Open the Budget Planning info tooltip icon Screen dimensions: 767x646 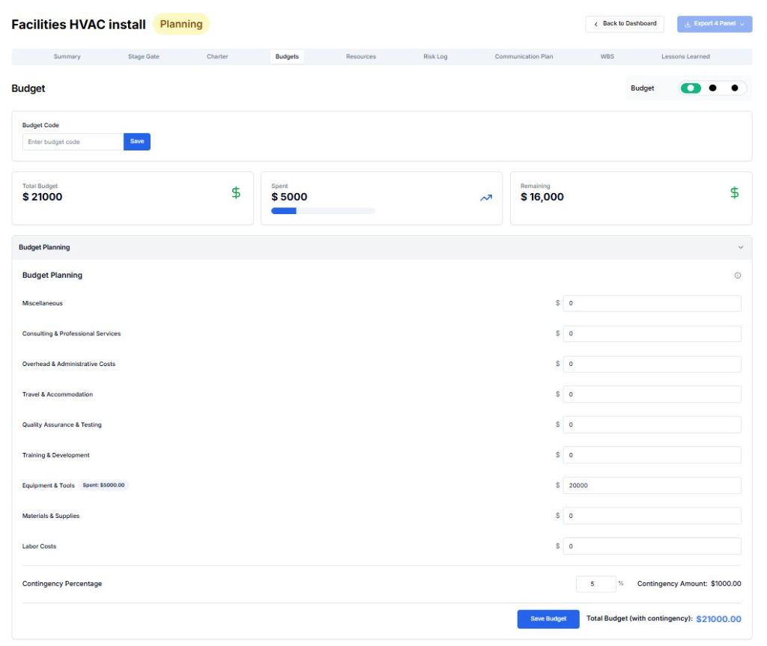737,275
